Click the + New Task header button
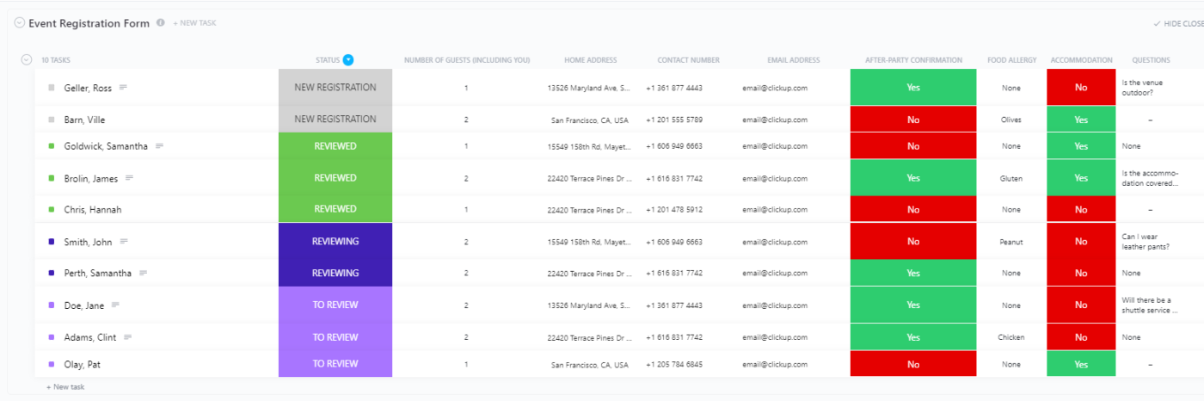This screenshot has width=1204, height=401. point(195,23)
